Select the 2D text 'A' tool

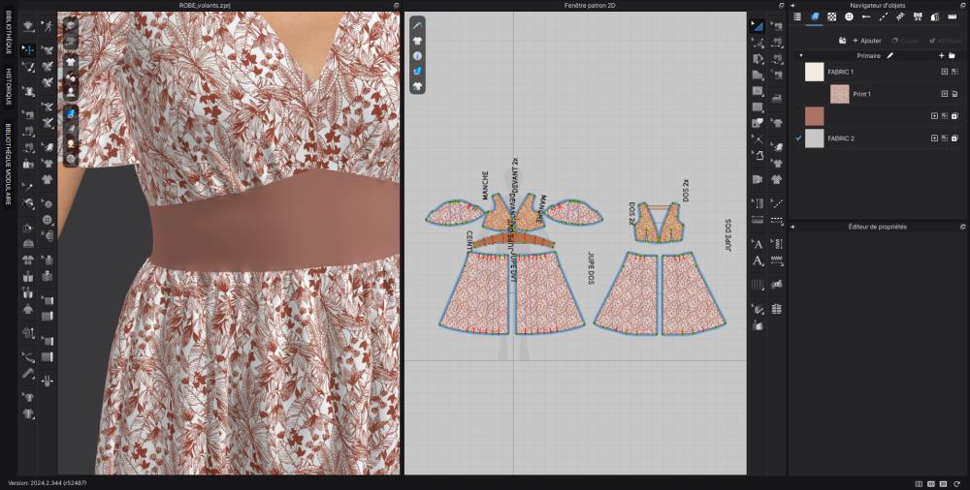coord(758,244)
